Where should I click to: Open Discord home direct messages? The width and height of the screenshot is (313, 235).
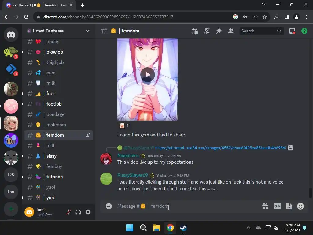coord(11,35)
